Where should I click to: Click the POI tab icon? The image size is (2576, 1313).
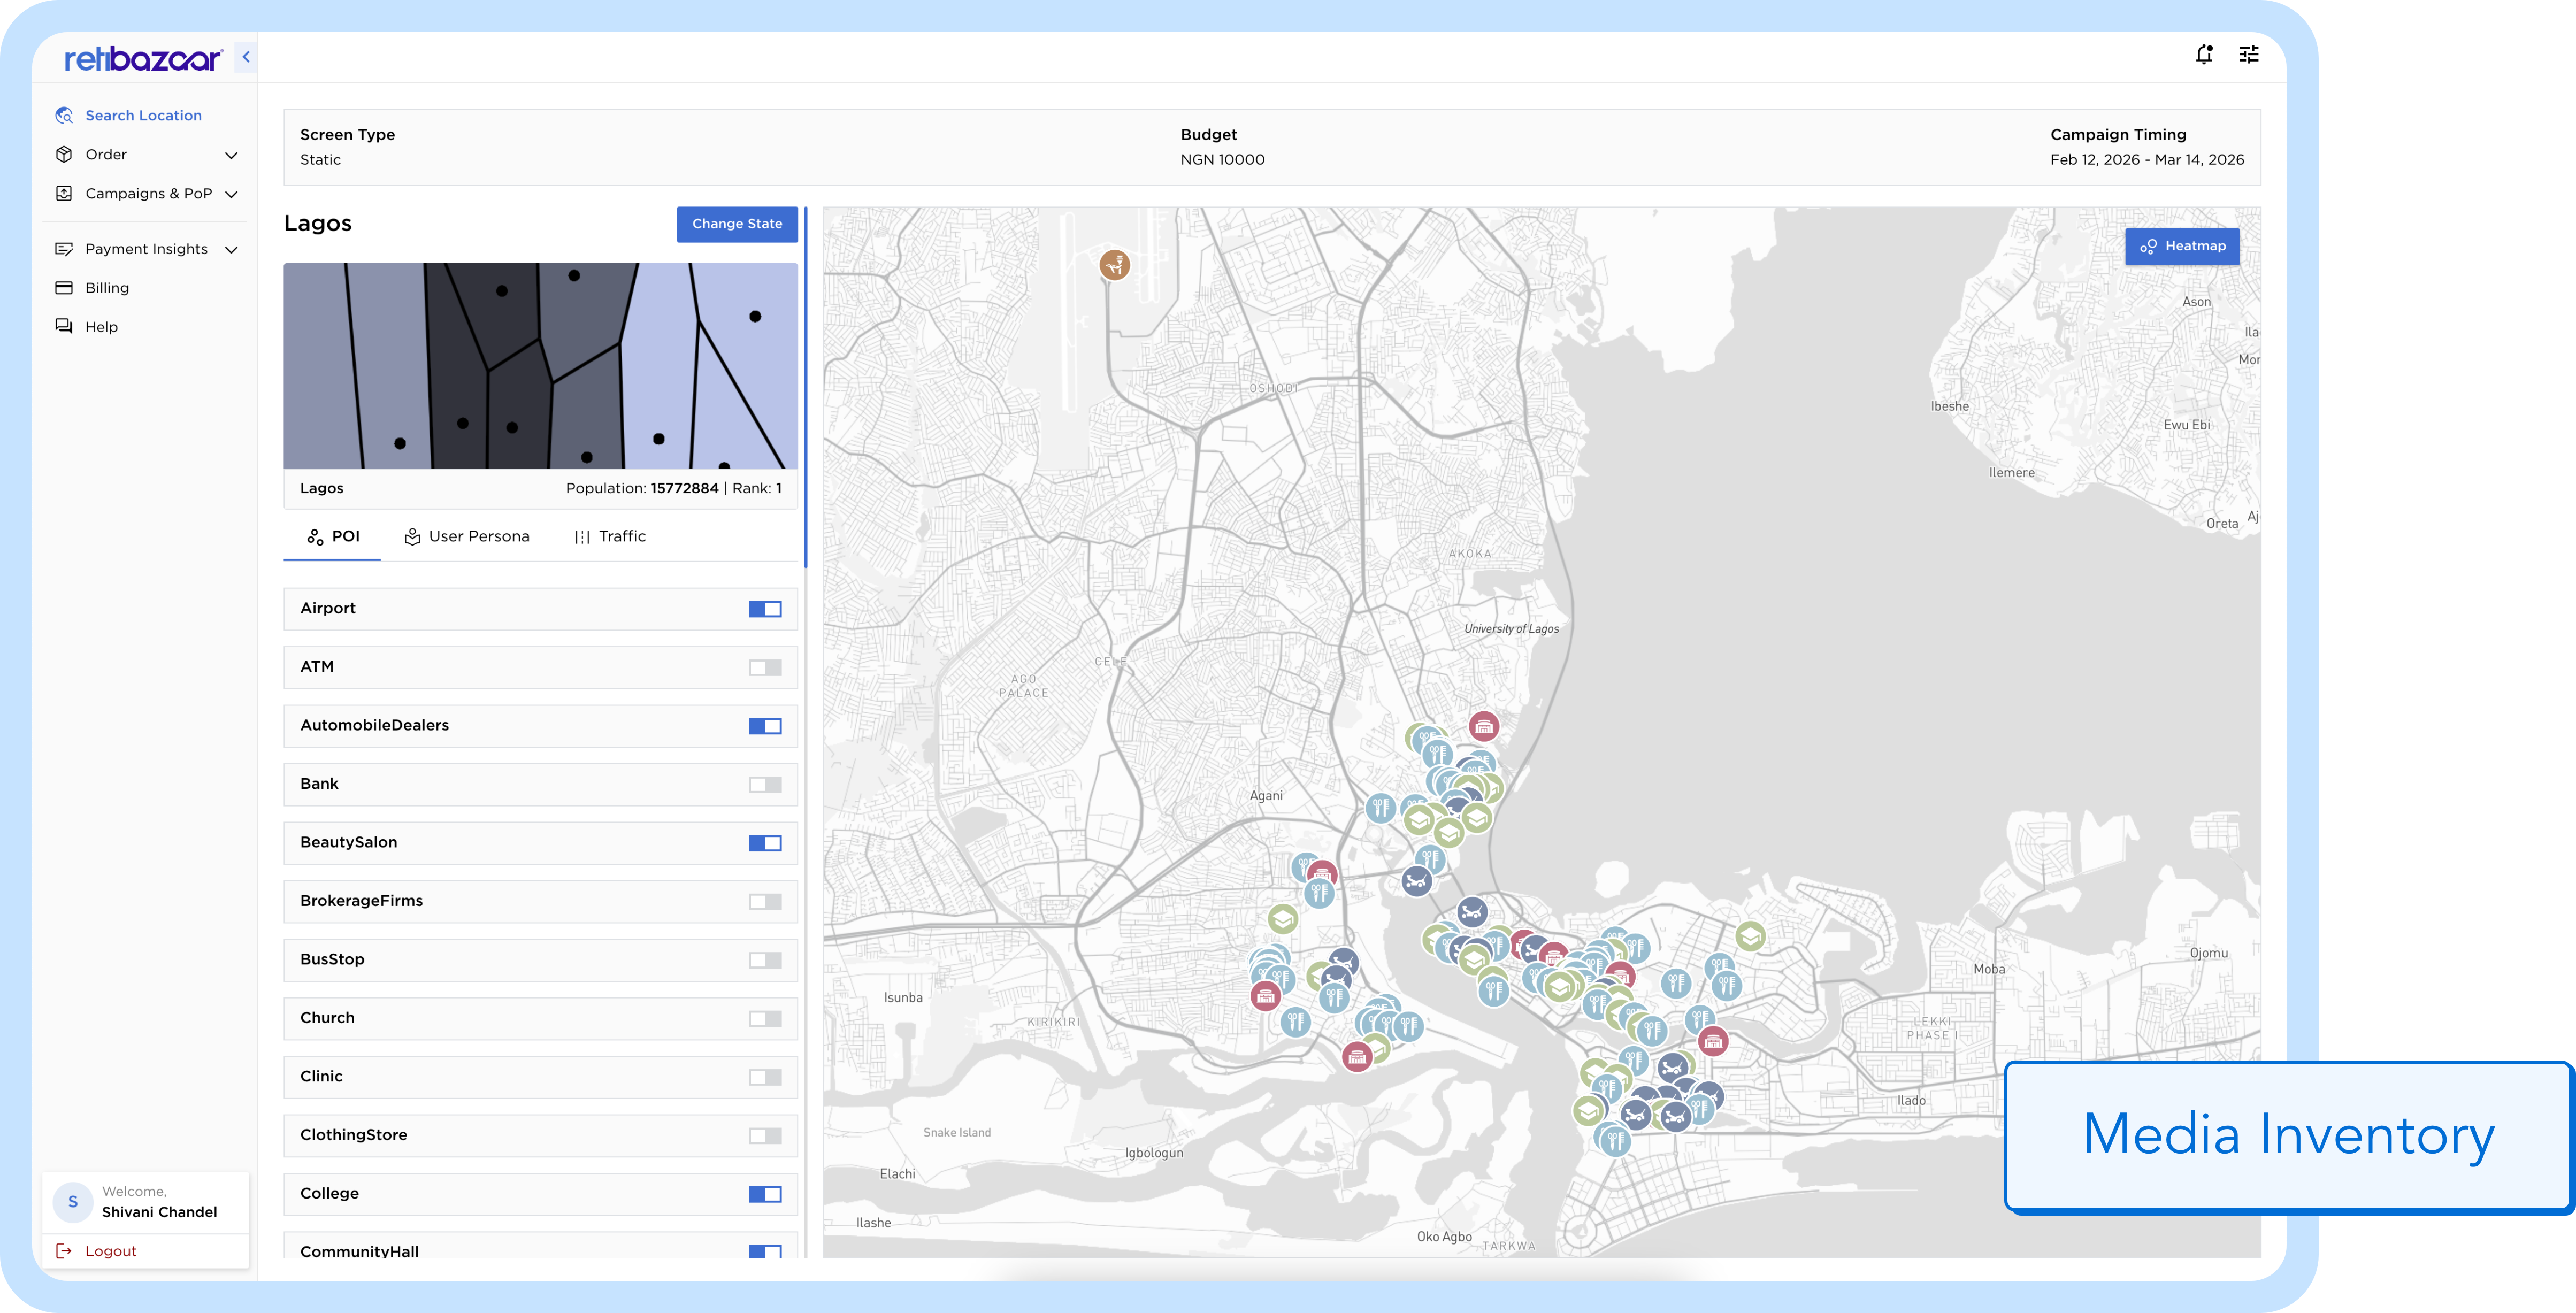click(x=315, y=537)
